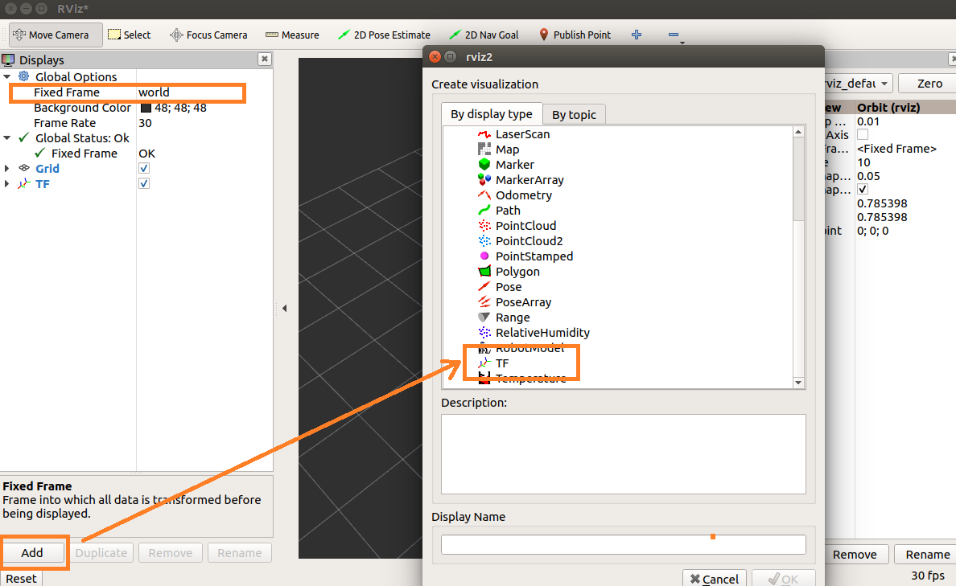Collapse the Global Status tree node

[x=6, y=137]
